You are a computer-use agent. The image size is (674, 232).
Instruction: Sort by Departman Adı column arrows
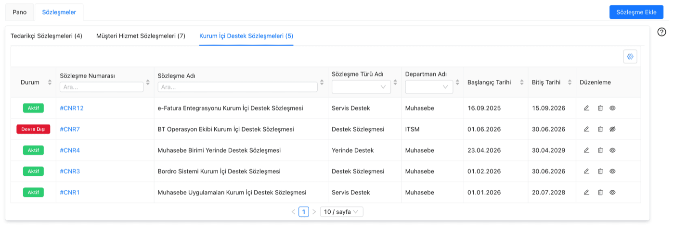tap(457, 82)
